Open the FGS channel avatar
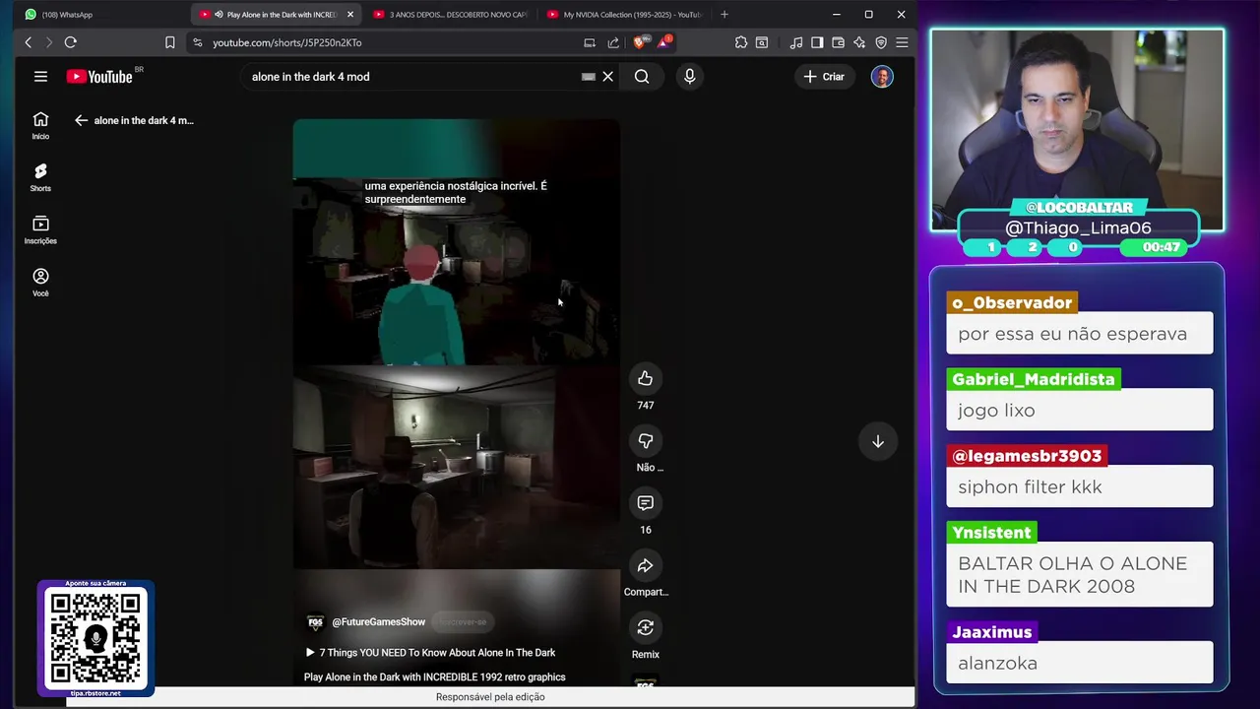The width and height of the screenshot is (1260, 709). (x=315, y=621)
